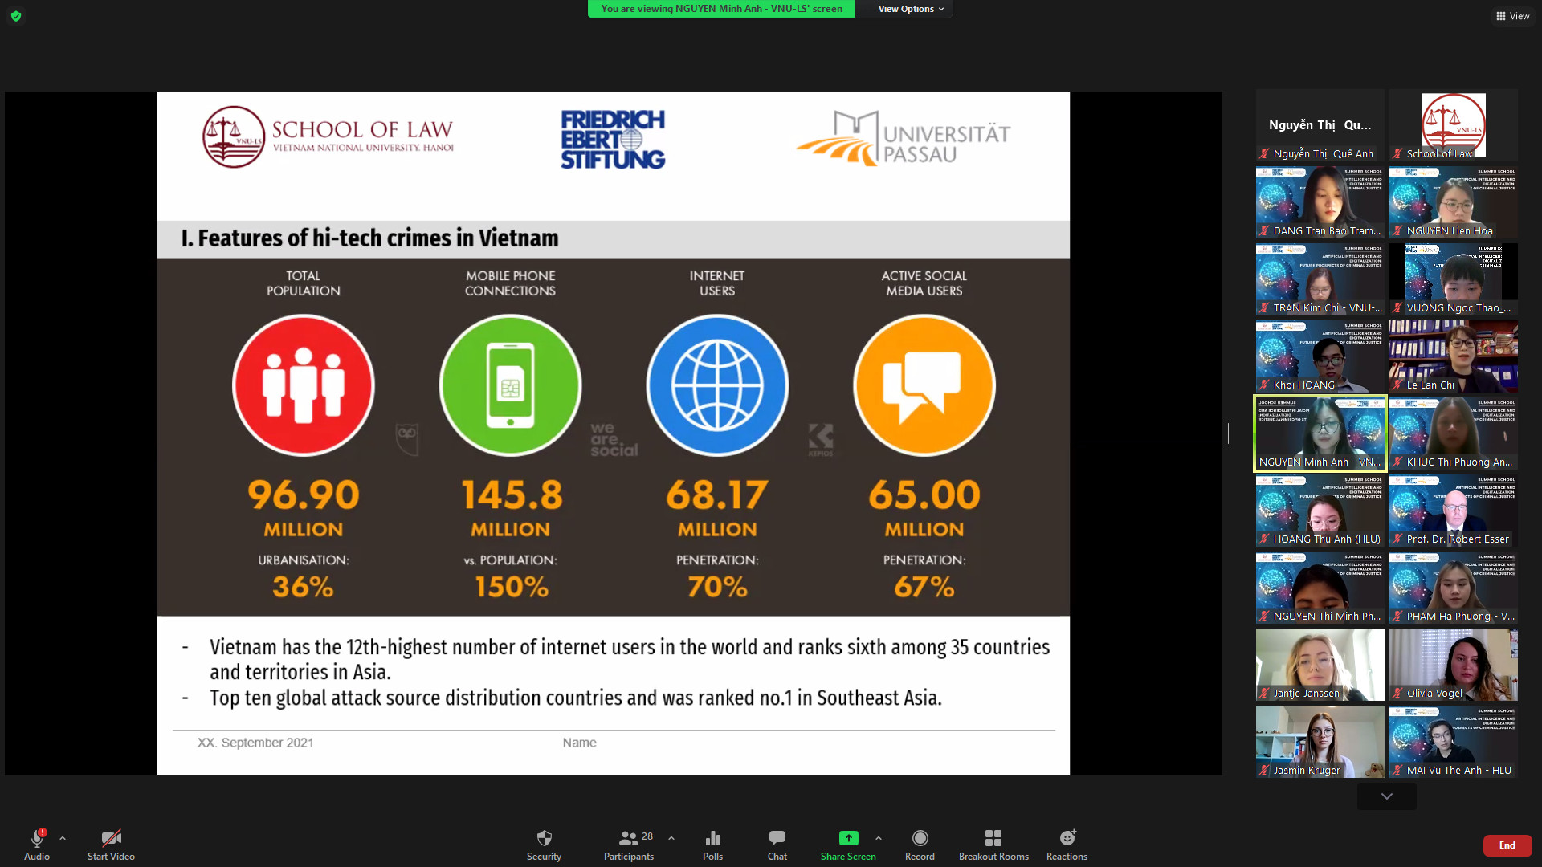Expand the Participants options arrow
Viewport: 1542px width, 867px height.
671,838
